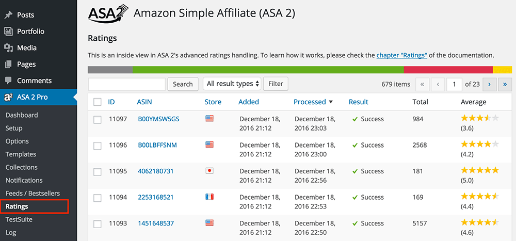Jump to last page arrow
The height and width of the screenshot is (241, 516).
tap(505, 84)
